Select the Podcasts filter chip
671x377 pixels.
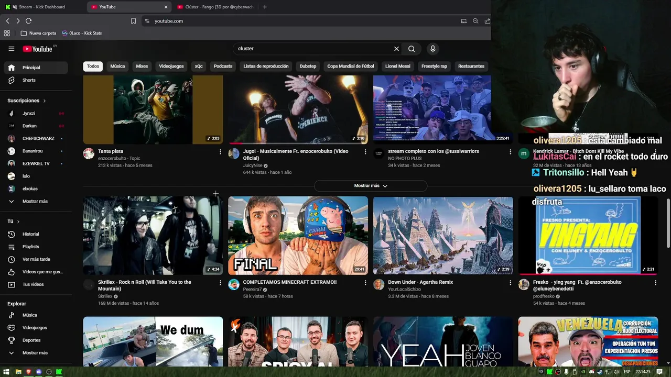223,66
